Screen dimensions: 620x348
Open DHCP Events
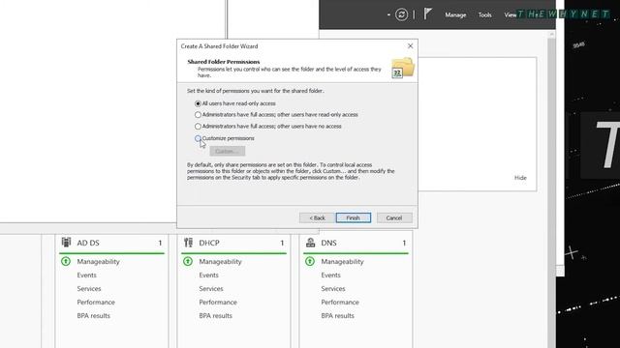pyautogui.click(x=209, y=275)
